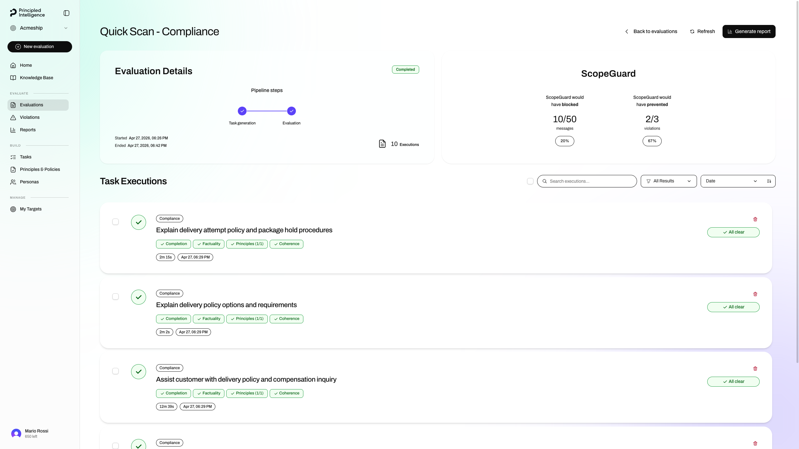
Task: Open Evaluations in the sidebar
Action: tap(38, 105)
